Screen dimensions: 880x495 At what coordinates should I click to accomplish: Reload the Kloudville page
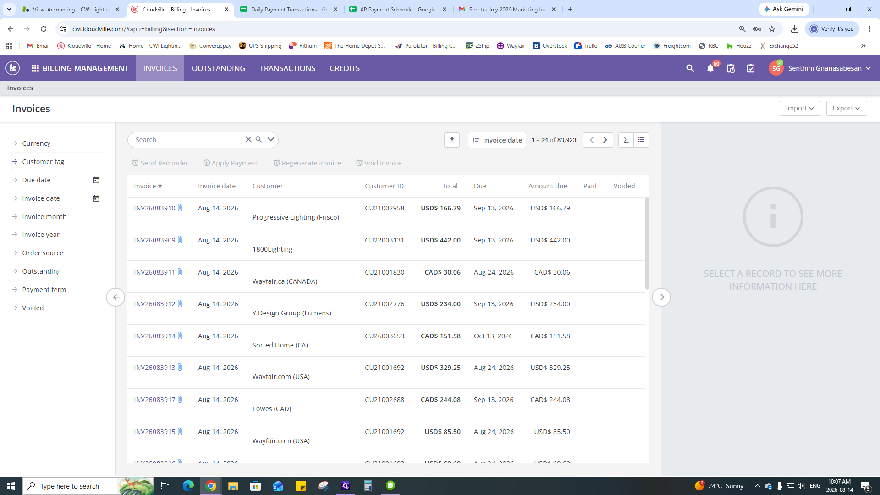point(44,29)
